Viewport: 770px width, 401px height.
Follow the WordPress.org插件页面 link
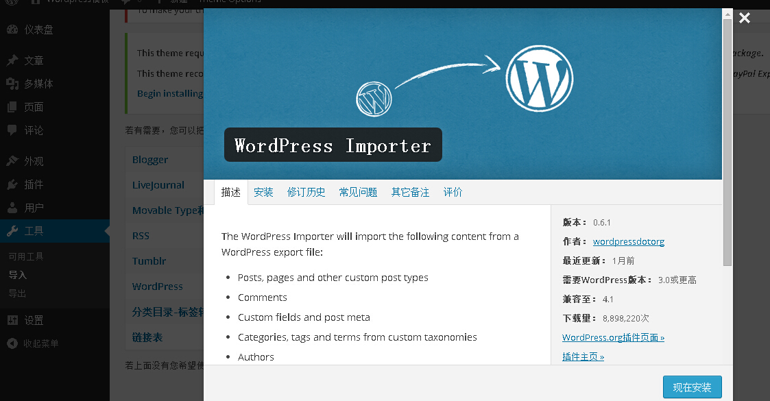(x=613, y=337)
